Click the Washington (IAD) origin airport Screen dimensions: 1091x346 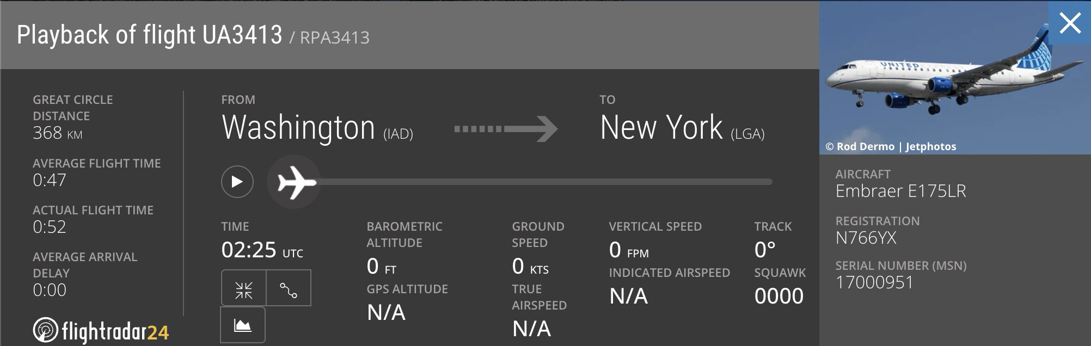pos(317,128)
